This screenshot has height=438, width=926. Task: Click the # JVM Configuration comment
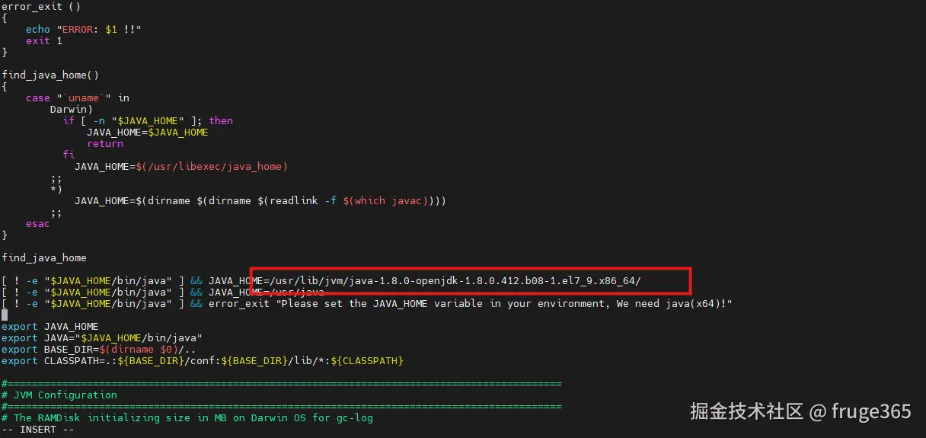pyautogui.click(x=59, y=395)
